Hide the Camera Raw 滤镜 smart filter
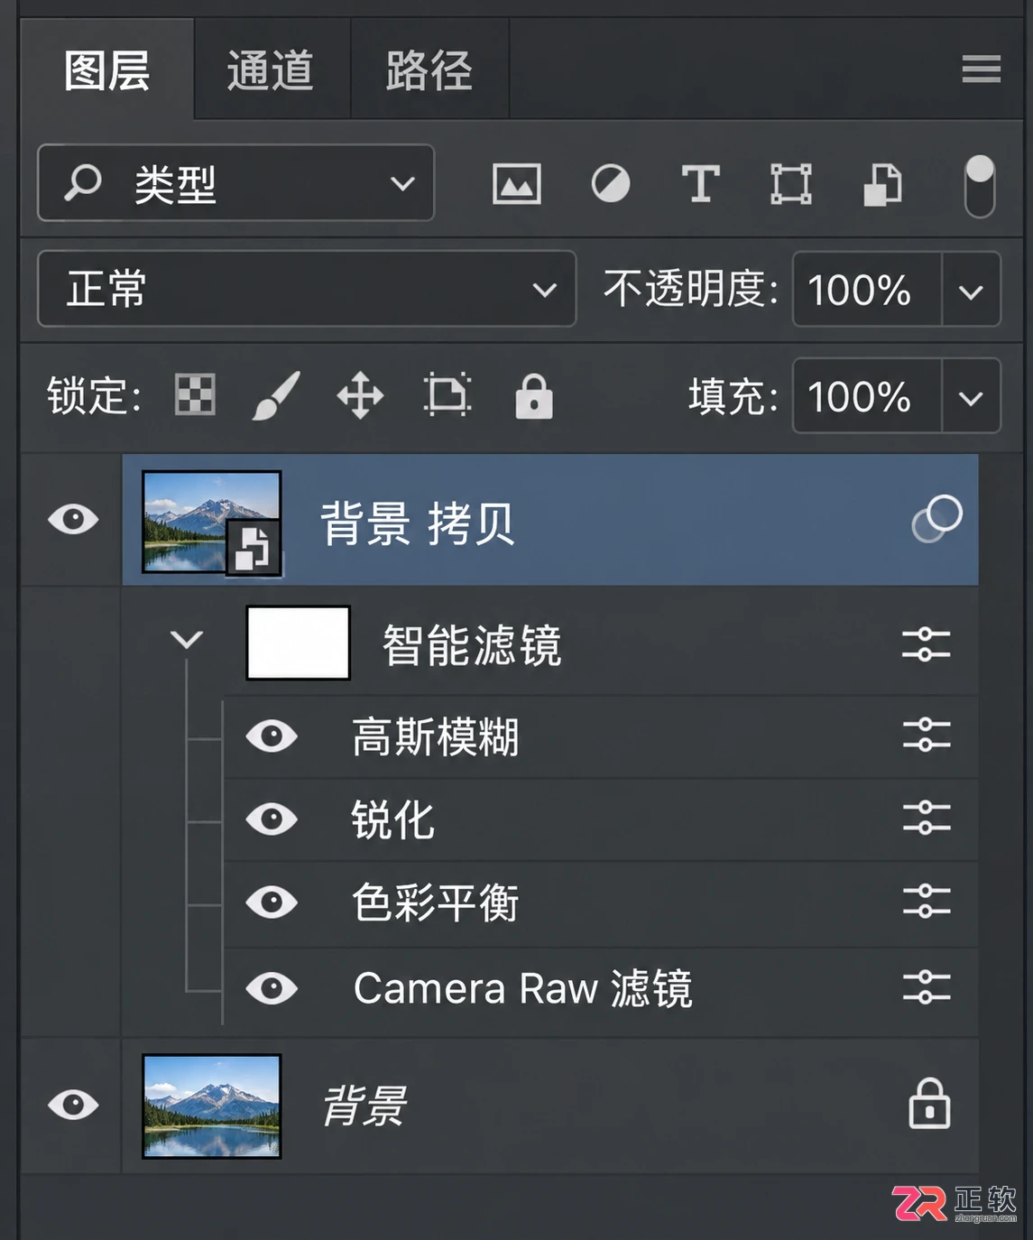1033x1240 pixels. [x=272, y=988]
